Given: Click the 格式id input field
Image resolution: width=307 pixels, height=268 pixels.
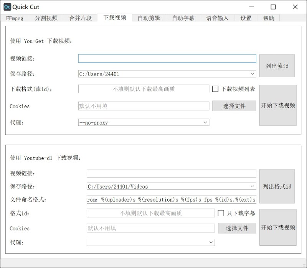Looking at the screenshot, I should pyautogui.click(x=151, y=213).
